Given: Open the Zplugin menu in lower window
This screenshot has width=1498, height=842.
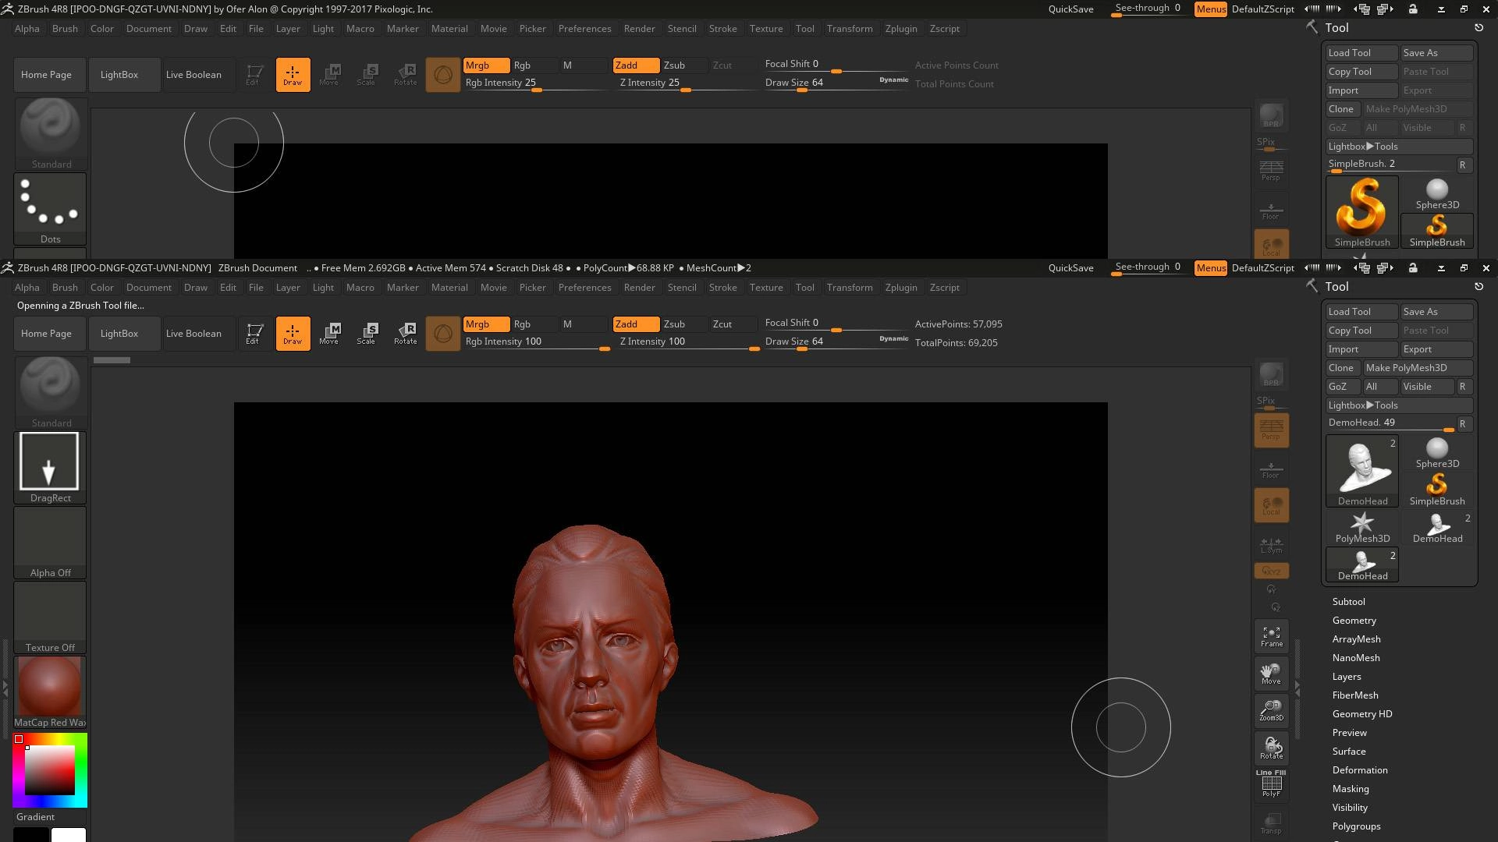Looking at the screenshot, I should point(901,288).
